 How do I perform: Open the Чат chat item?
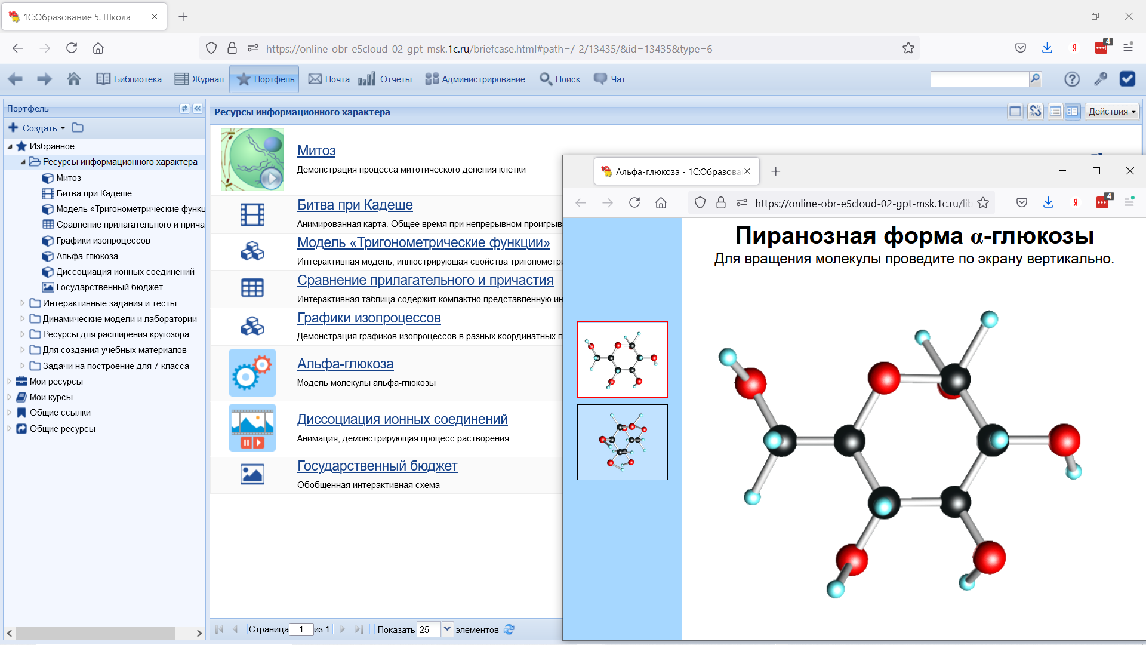(x=609, y=79)
